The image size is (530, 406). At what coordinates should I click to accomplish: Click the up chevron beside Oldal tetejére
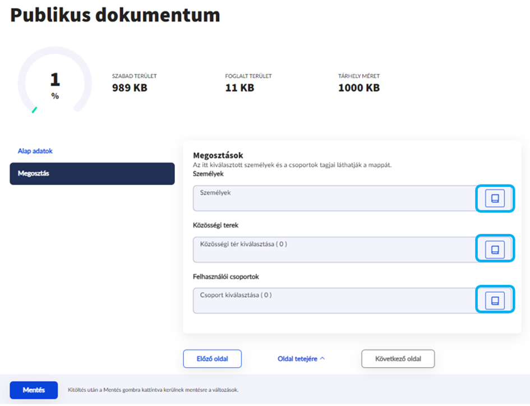pyautogui.click(x=322, y=359)
